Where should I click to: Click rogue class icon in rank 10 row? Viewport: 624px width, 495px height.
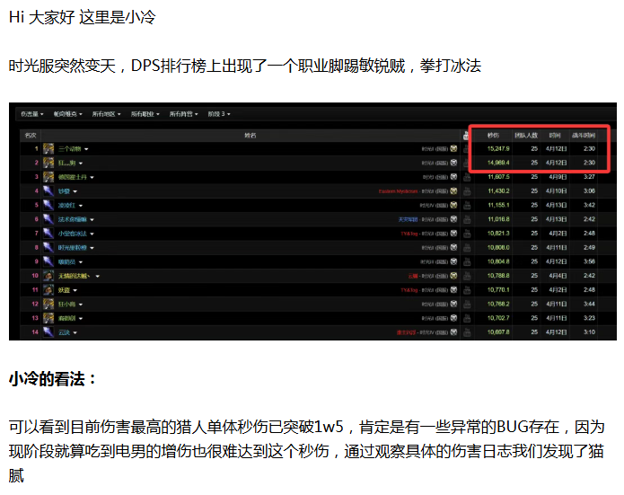pos(49,276)
